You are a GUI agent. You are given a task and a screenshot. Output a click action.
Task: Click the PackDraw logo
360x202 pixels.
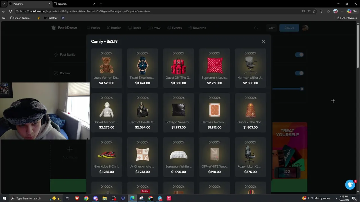click(x=64, y=28)
